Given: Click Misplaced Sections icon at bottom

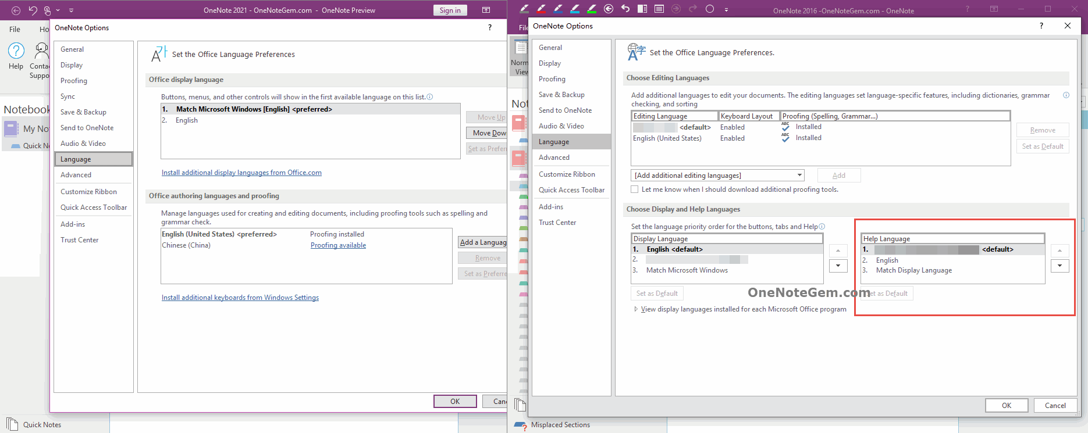Looking at the screenshot, I should click(x=521, y=425).
